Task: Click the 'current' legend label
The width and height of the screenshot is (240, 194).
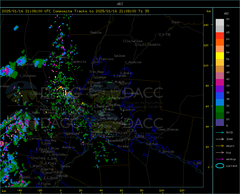Action: (x=232, y=166)
